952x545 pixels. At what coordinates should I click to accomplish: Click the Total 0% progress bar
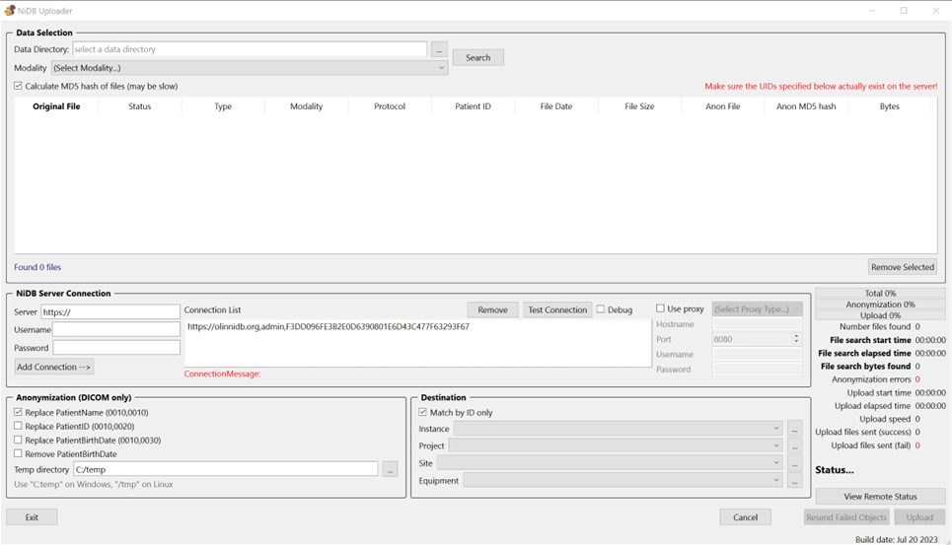point(880,294)
